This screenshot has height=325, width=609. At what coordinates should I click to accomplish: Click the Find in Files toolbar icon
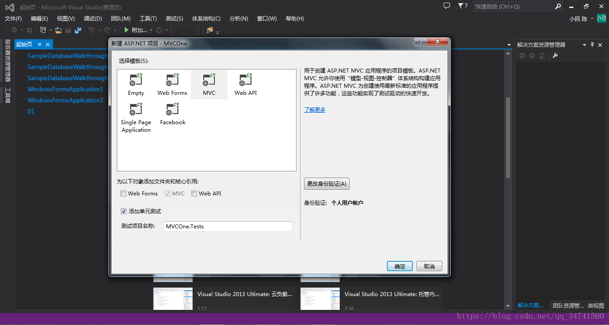pyautogui.click(x=210, y=30)
